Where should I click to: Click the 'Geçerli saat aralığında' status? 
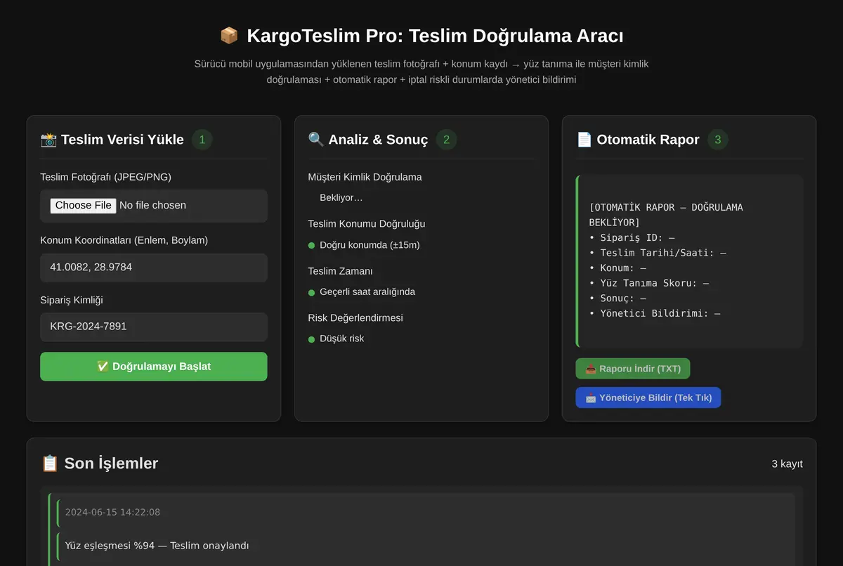[367, 291]
